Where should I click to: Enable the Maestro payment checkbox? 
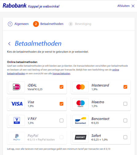point(125,104)
